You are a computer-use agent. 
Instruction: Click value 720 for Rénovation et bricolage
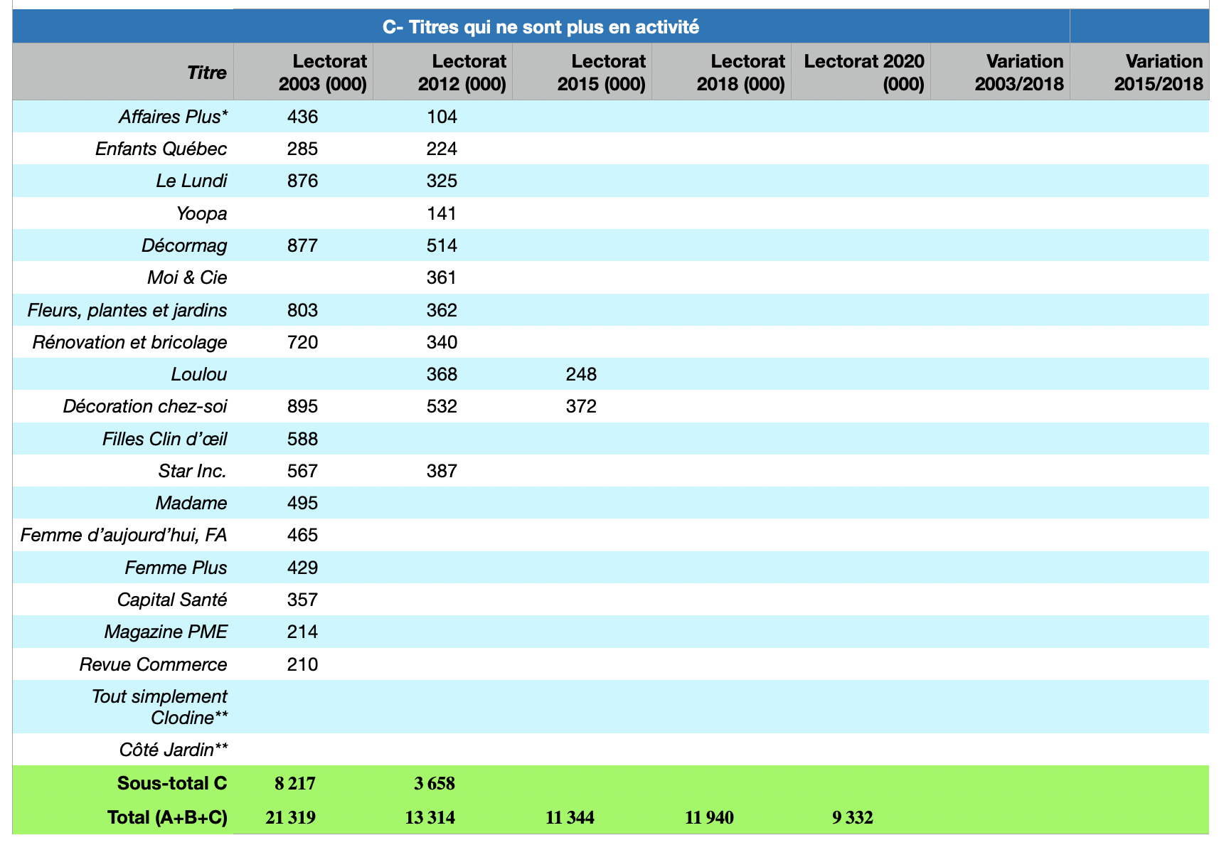click(x=303, y=342)
